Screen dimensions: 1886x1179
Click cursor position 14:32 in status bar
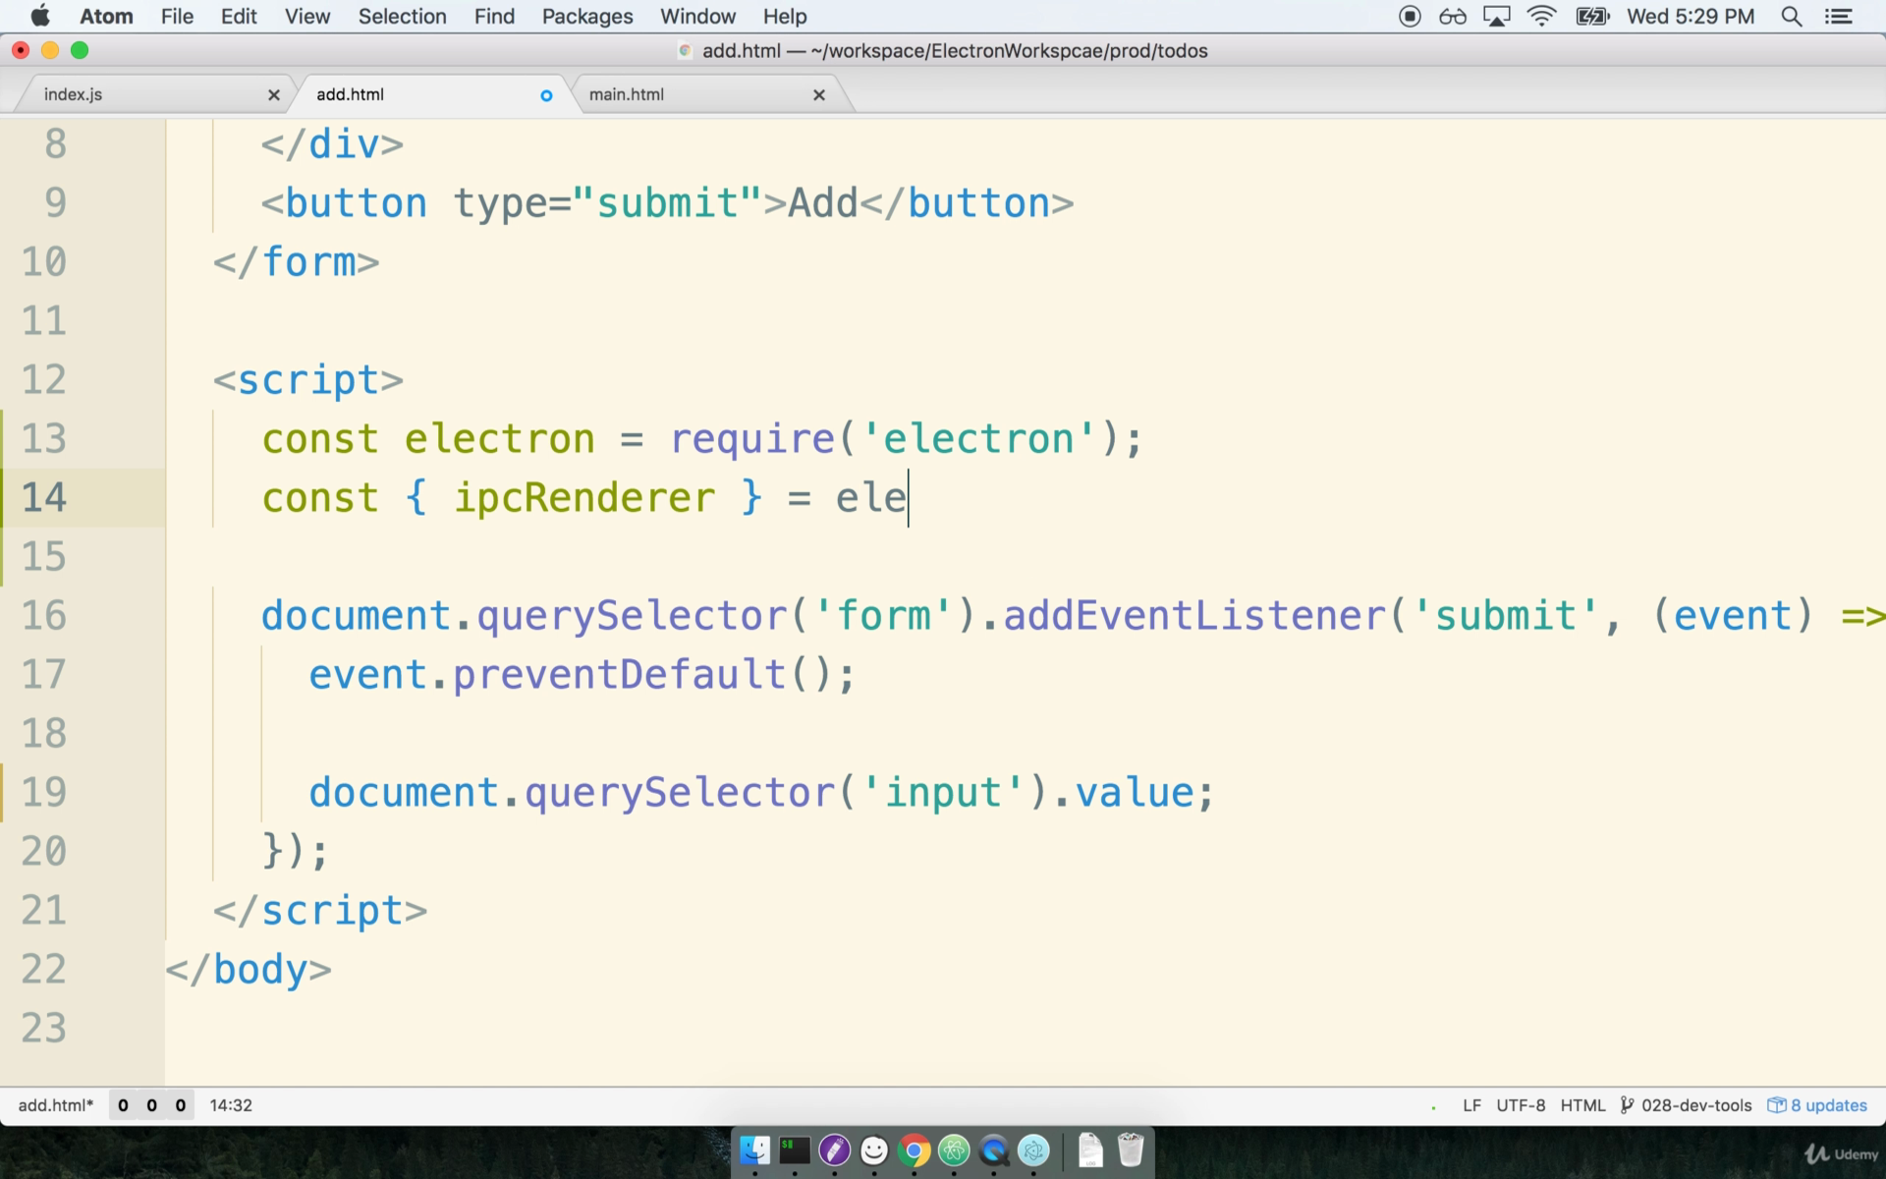point(231,1105)
